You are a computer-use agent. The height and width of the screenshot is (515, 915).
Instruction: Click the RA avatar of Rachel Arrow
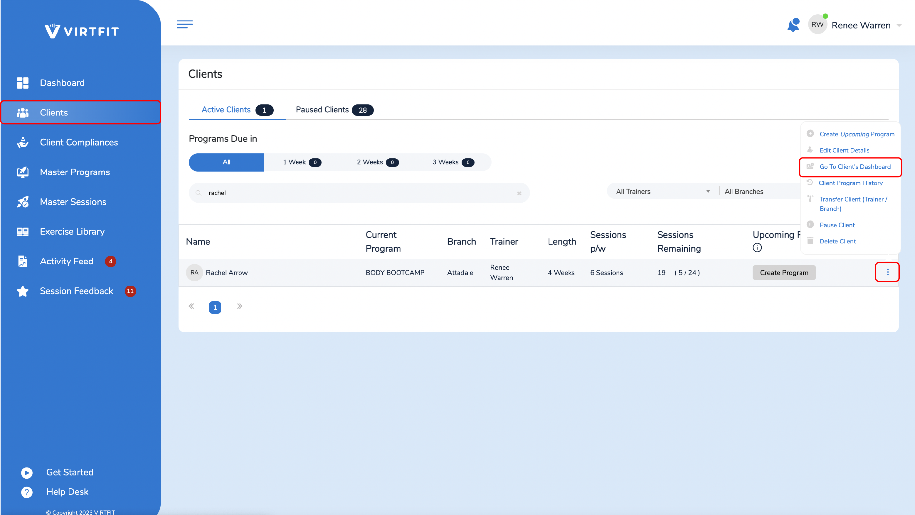click(x=194, y=272)
